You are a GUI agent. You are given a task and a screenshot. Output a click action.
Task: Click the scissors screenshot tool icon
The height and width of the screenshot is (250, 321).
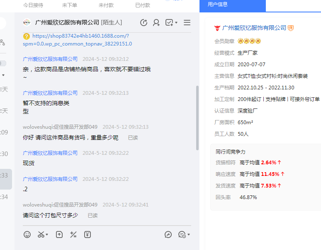point(41,234)
